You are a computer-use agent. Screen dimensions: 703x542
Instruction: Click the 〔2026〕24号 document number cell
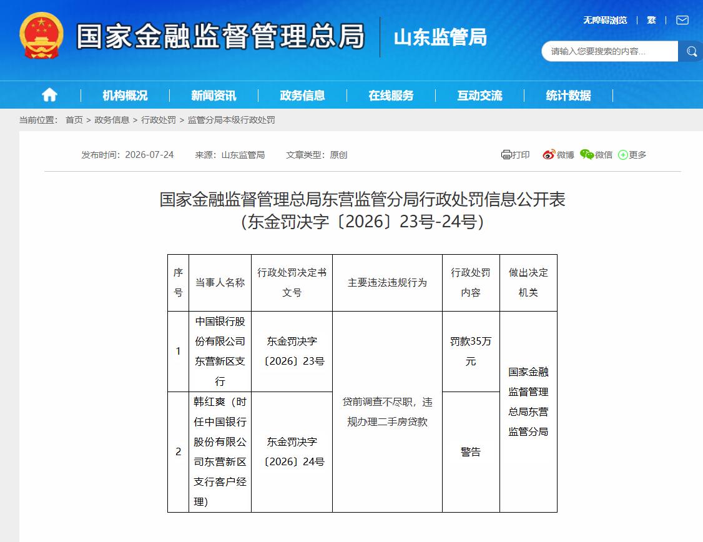tap(292, 452)
